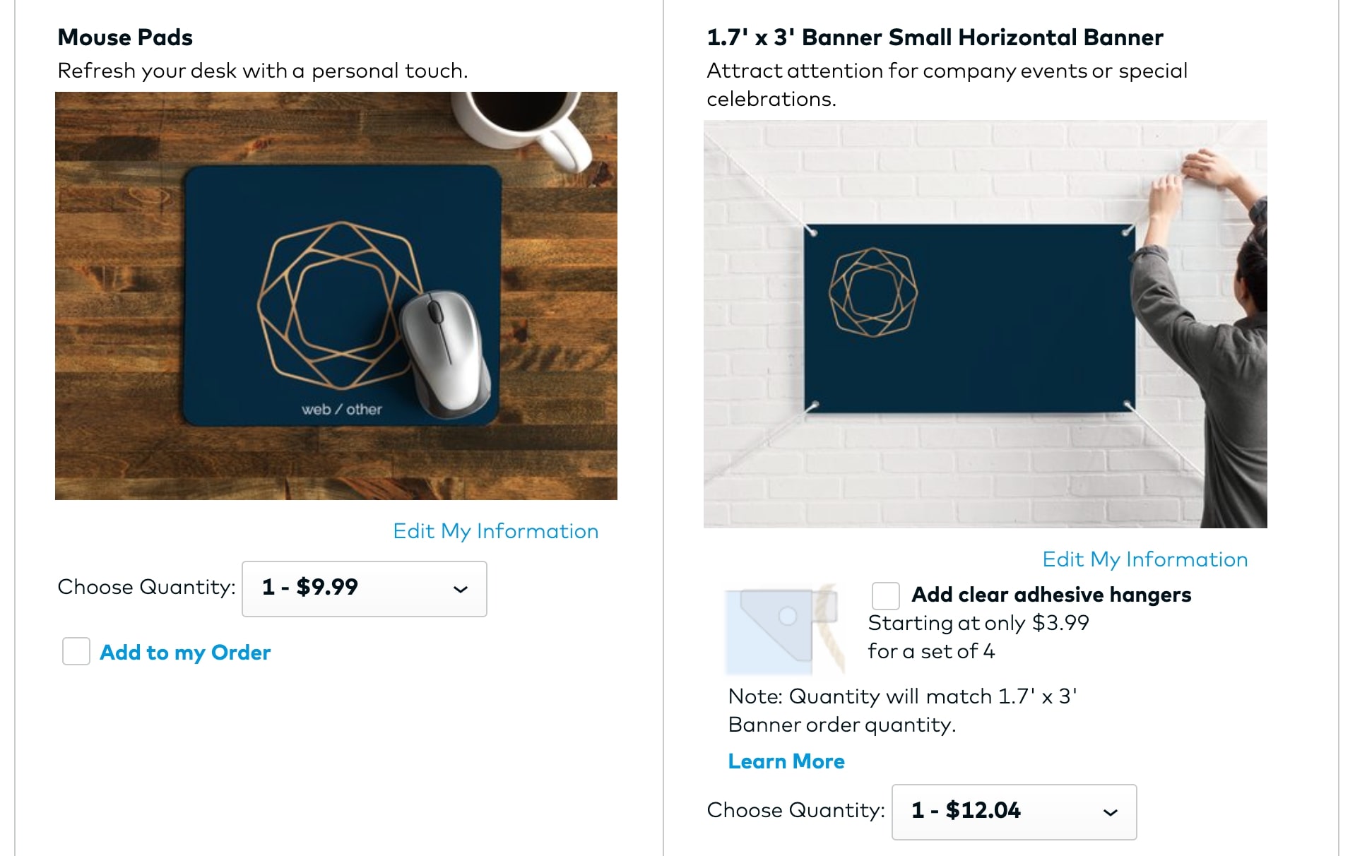Click the chevron arrow beside 1 - $9.99
Viewport: 1355px width, 856px height.
(461, 589)
